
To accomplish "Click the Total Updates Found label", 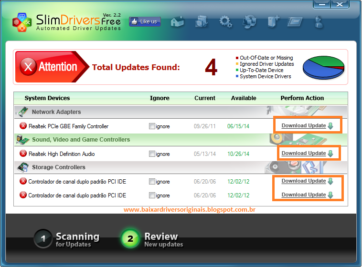I will pyautogui.click(x=136, y=67).
